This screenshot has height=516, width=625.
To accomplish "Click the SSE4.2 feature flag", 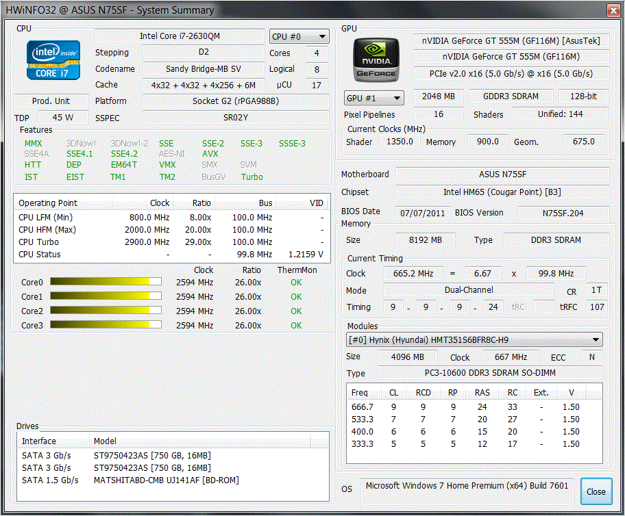I will pyautogui.click(x=124, y=154).
